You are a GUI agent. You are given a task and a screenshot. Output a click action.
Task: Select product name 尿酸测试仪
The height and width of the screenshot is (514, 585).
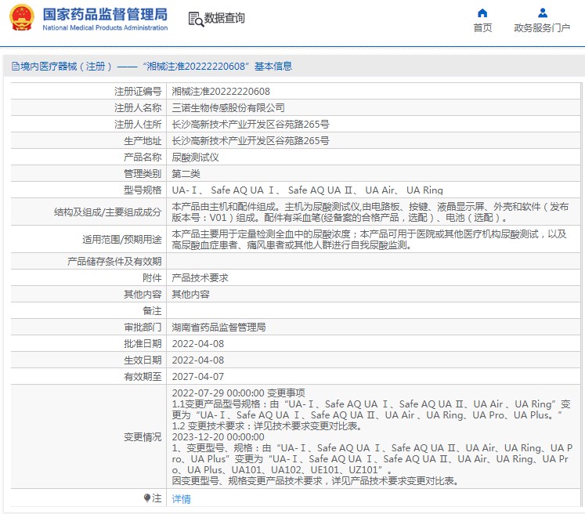195,157
